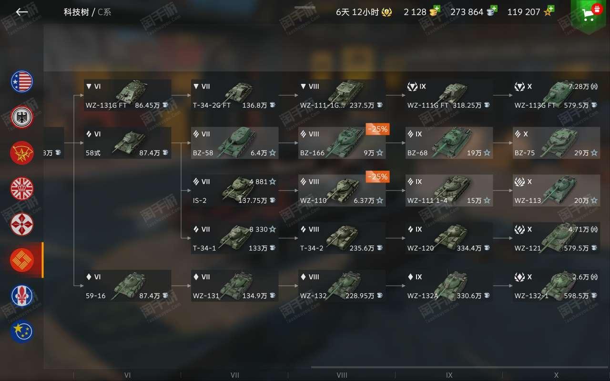Jump to tier X on timeline
The width and height of the screenshot is (610, 381).
556,375
